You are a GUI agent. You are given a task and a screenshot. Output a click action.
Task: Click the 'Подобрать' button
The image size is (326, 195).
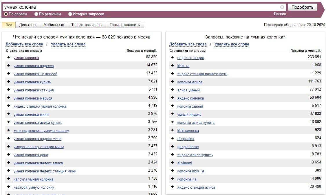[x=303, y=7]
